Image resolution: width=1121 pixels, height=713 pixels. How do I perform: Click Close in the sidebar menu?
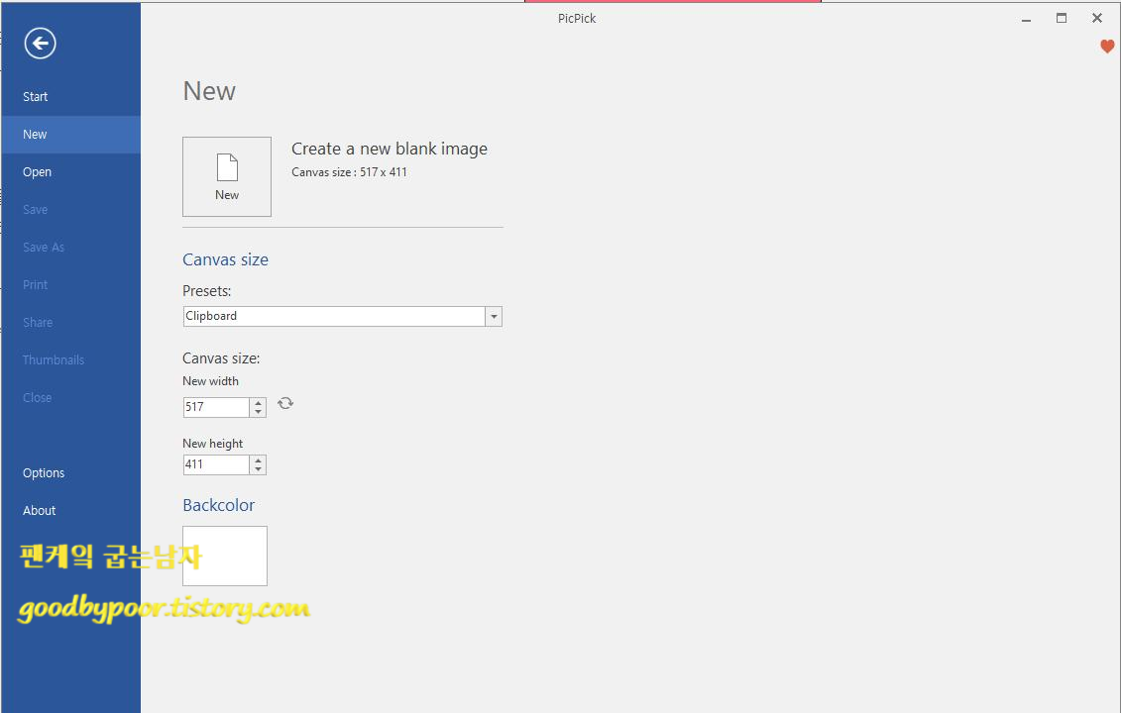coord(70,398)
